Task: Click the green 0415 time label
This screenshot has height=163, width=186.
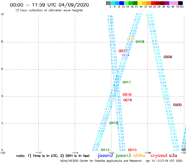Action: [x=105, y=150]
